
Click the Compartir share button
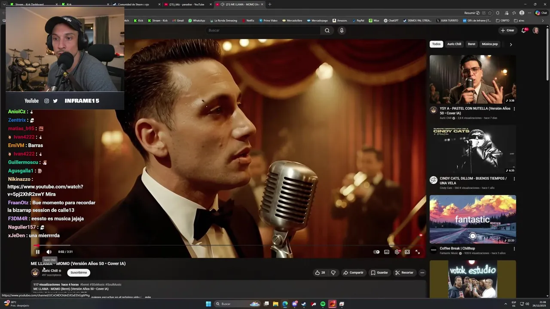point(353,273)
